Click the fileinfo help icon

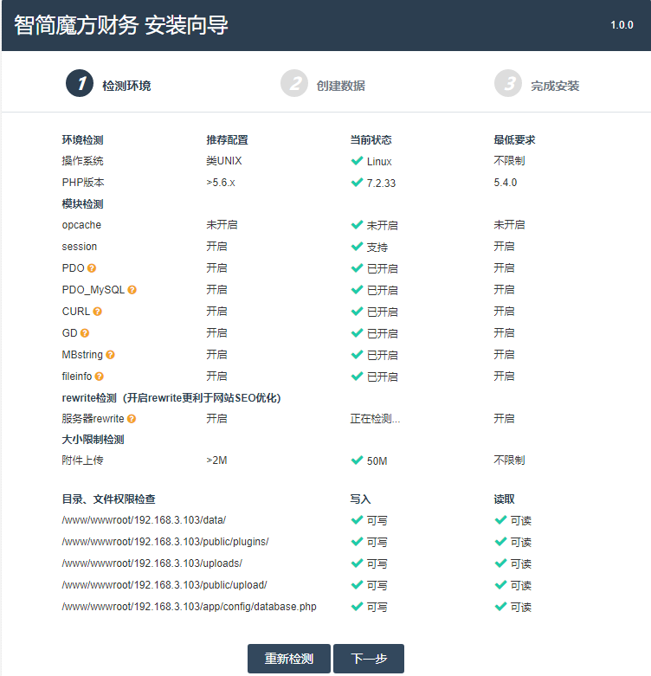click(x=100, y=377)
